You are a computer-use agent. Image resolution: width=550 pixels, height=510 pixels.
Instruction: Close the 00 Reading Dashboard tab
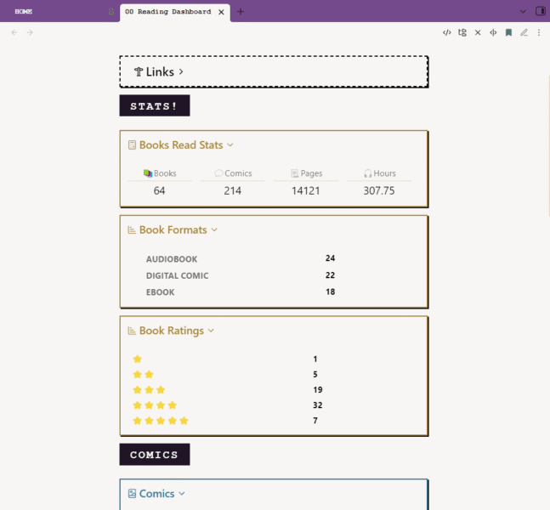coord(221,12)
